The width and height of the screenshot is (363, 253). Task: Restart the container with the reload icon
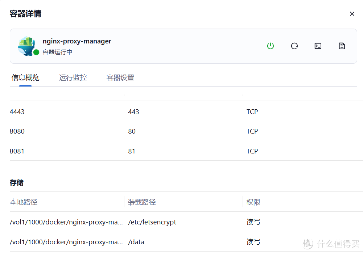point(294,46)
